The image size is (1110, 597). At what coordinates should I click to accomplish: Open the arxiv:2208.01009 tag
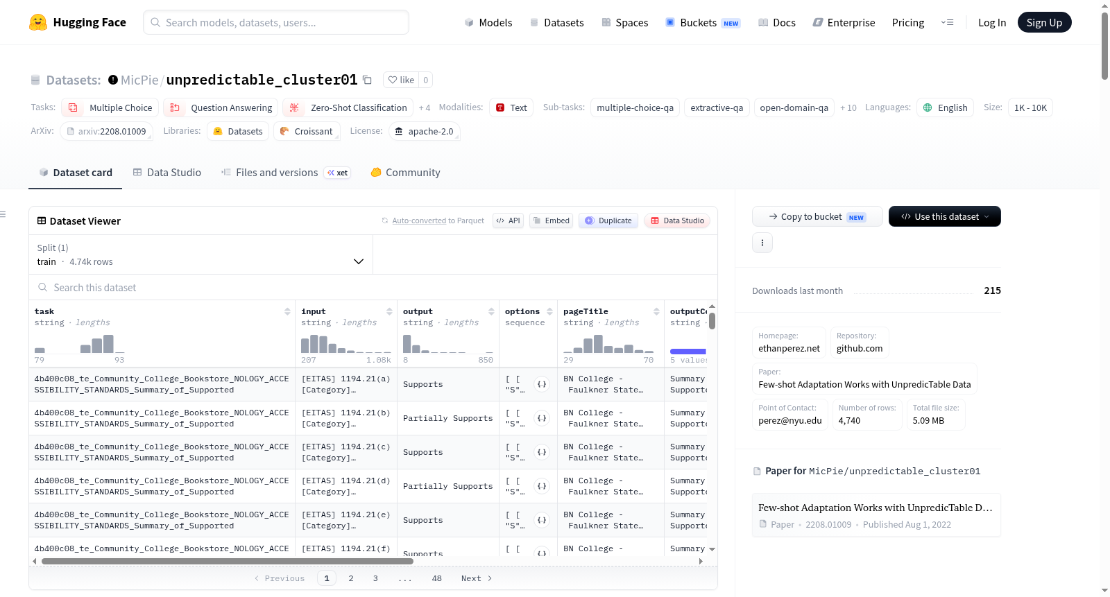107,131
